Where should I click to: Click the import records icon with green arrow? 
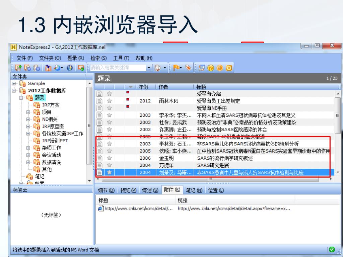tap(81, 68)
